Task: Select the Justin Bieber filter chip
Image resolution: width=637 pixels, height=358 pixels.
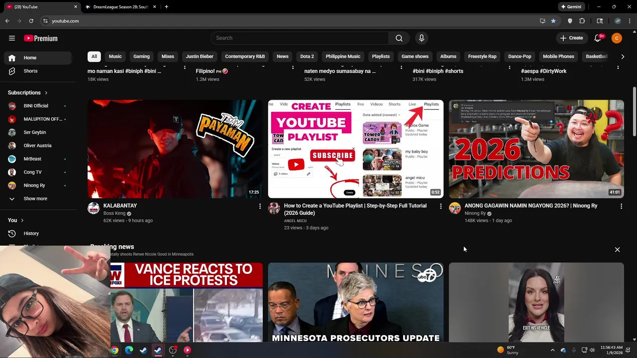Action: click(x=200, y=57)
